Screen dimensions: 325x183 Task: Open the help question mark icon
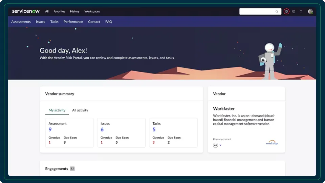(x=294, y=12)
